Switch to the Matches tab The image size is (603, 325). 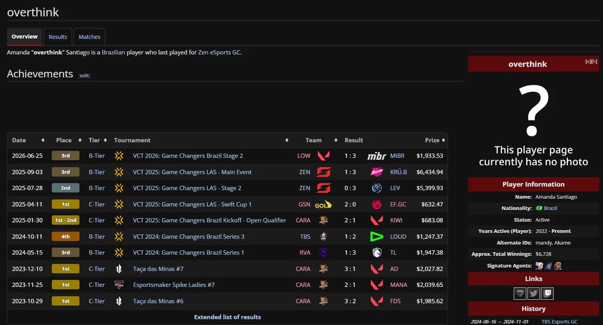(x=89, y=37)
